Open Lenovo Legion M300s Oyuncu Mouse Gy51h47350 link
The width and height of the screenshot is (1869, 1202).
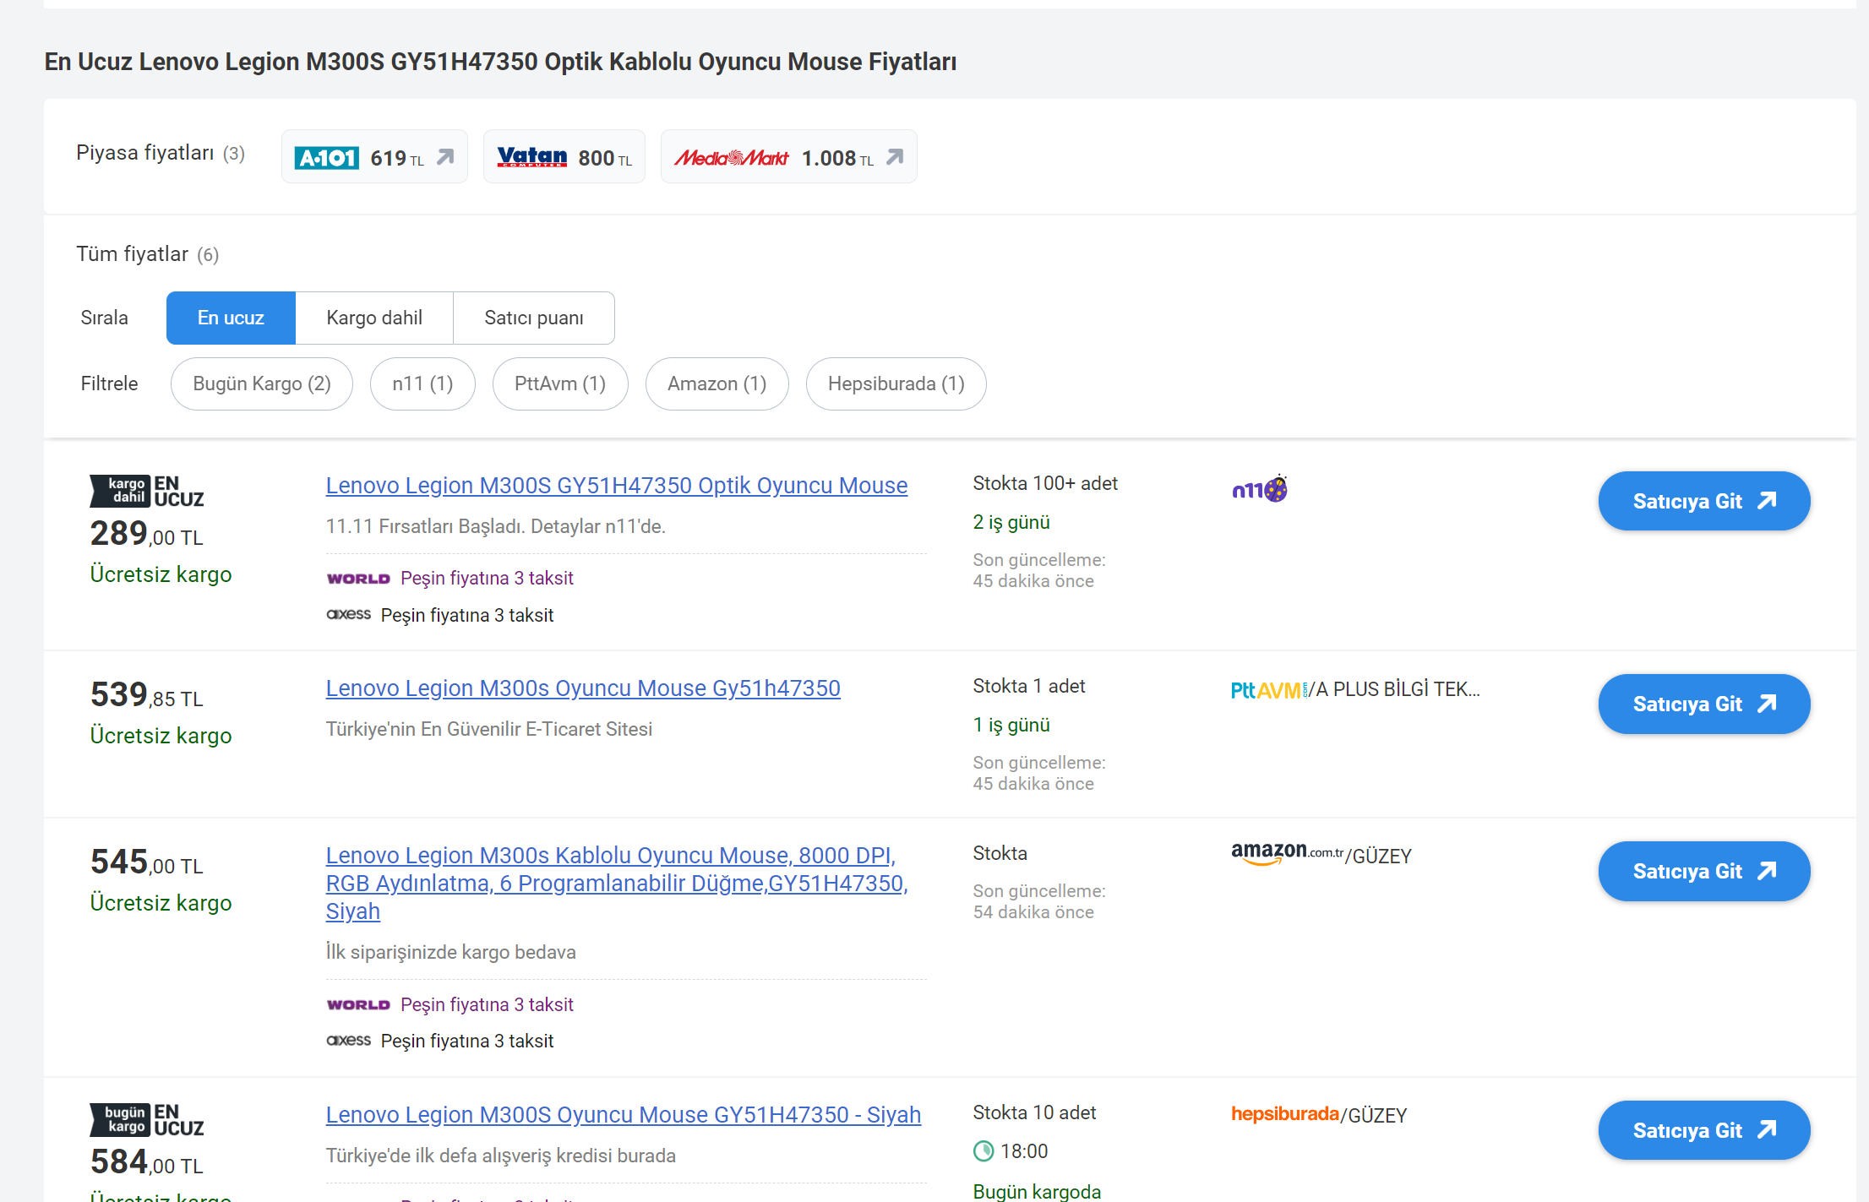[x=583, y=688]
